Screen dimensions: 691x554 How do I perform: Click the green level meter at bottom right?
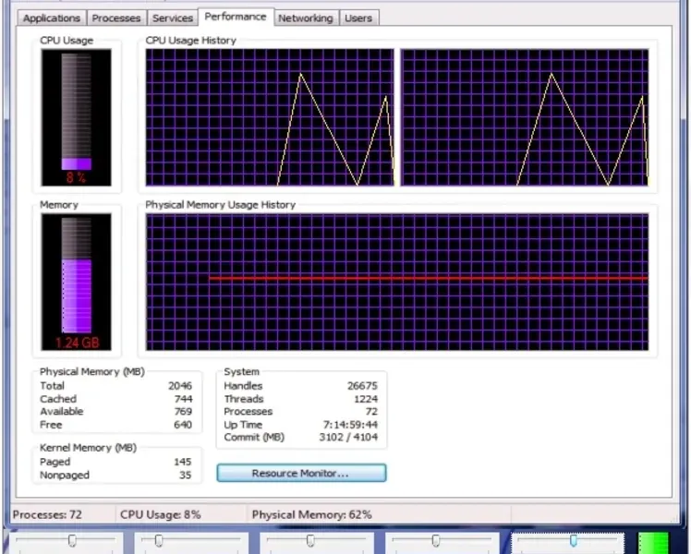[x=653, y=543]
